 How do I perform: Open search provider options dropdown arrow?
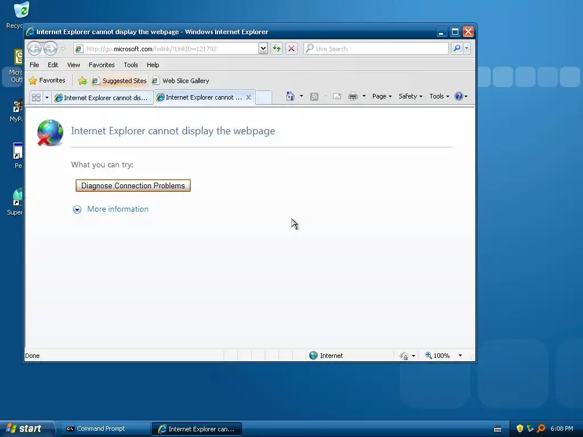[x=467, y=48]
